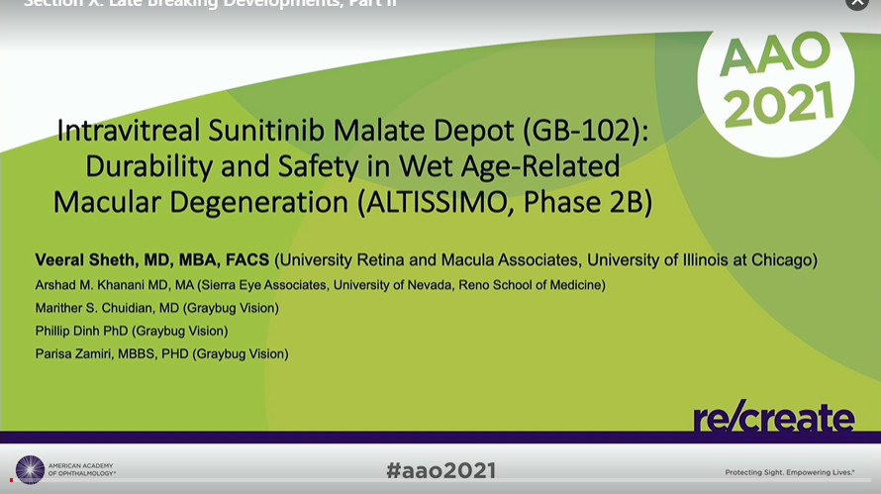Click the 'Macular Degeneration (ALTISSIMO, Phase 2B)' title line
Image resolution: width=881 pixels, height=494 pixels.
click(x=352, y=201)
